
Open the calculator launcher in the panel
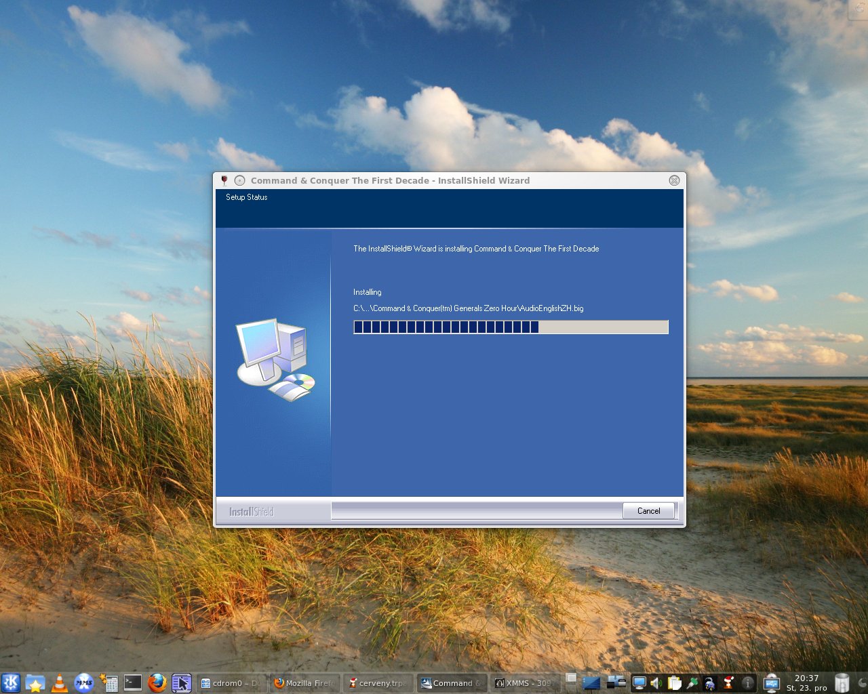[108, 683]
